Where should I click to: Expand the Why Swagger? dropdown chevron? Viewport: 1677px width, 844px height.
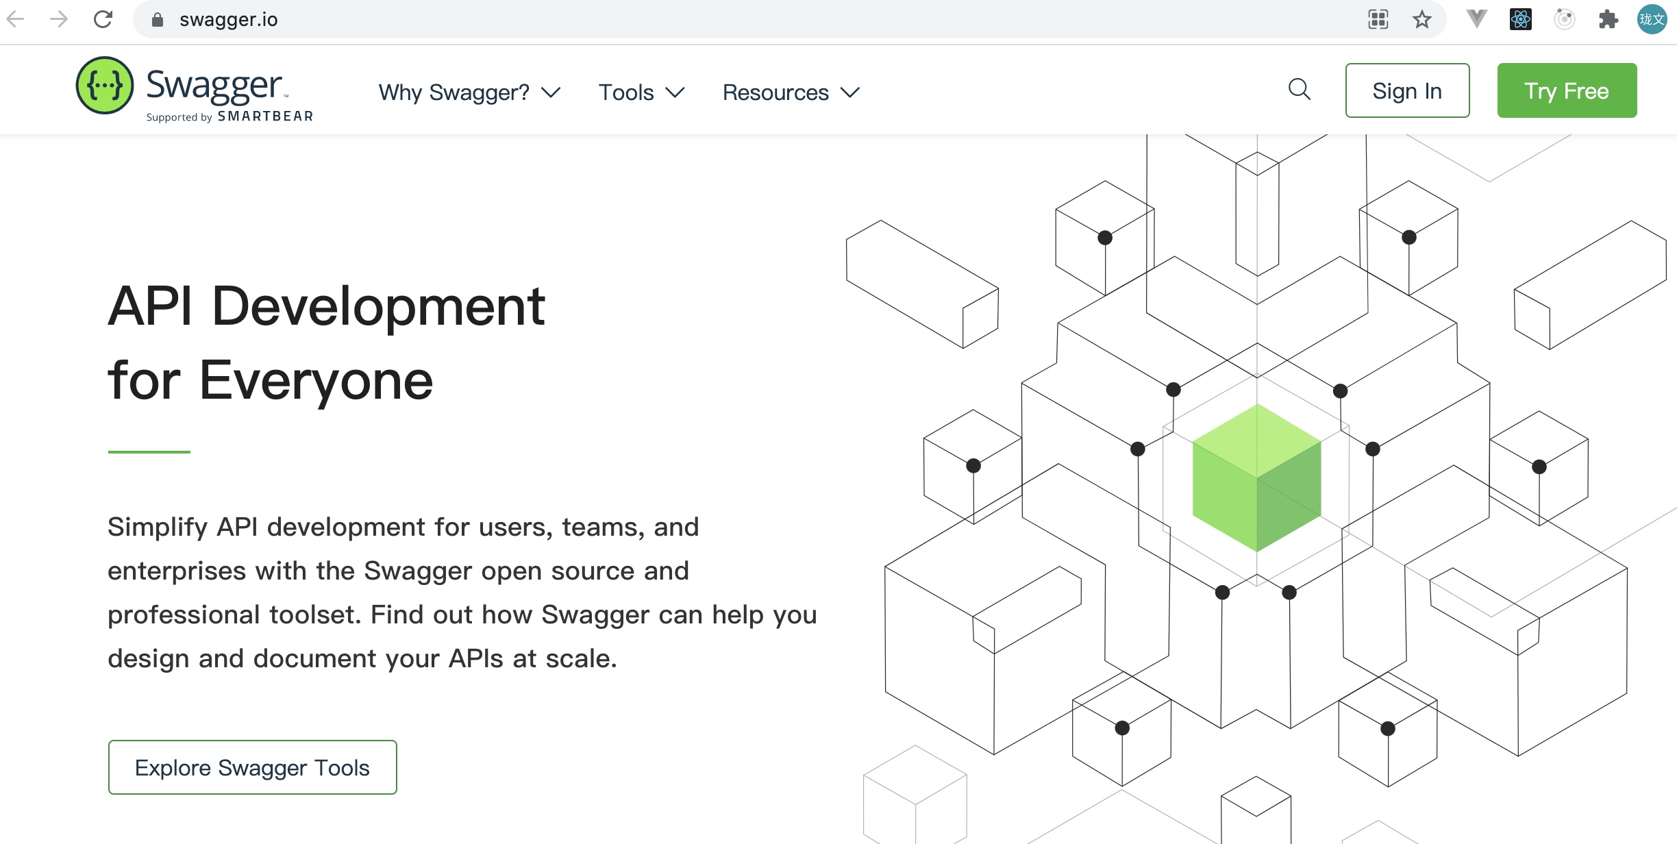[551, 92]
